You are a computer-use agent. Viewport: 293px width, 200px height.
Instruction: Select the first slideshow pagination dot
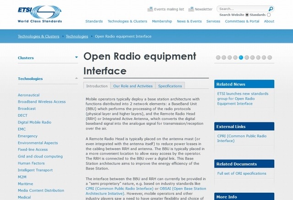(218, 57)
